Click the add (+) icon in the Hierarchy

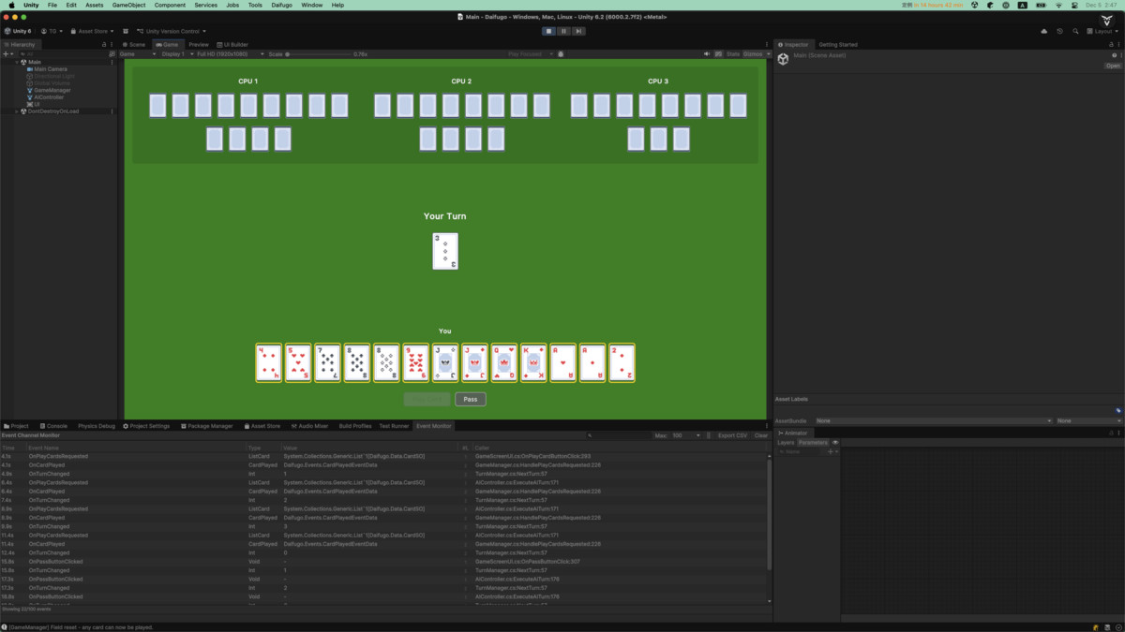click(6, 53)
